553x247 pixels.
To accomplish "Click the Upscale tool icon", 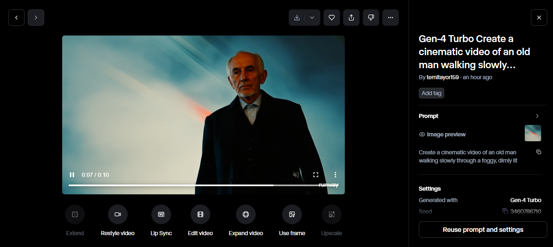I will click(x=332, y=214).
